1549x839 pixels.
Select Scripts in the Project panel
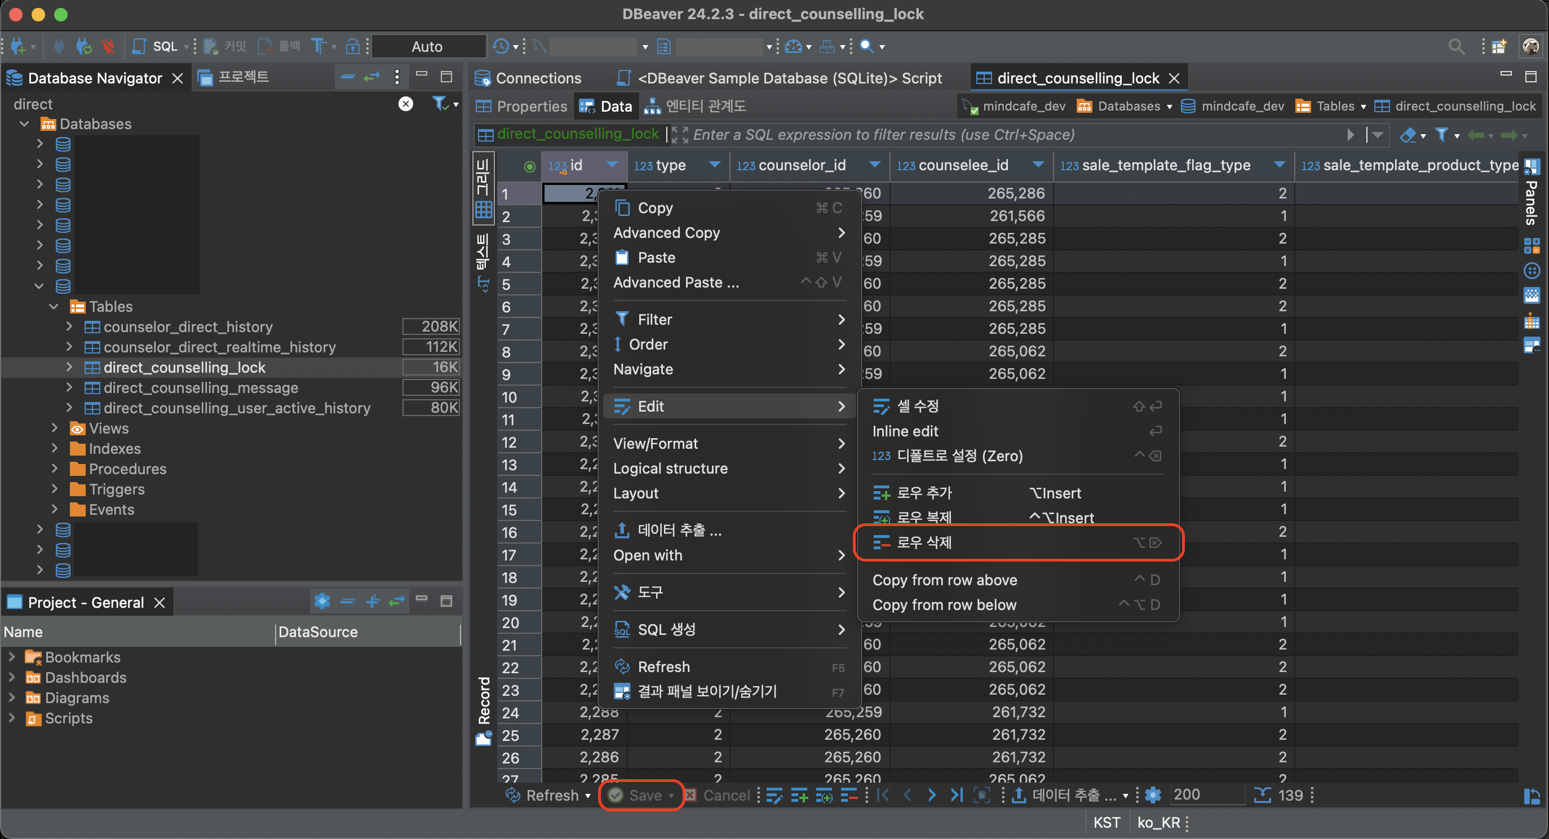[69, 718]
